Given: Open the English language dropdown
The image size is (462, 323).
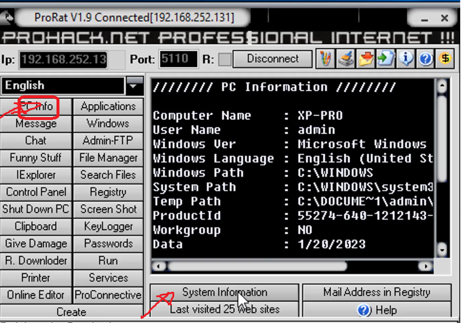Looking at the screenshot, I should pyautogui.click(x=135, y=86).
